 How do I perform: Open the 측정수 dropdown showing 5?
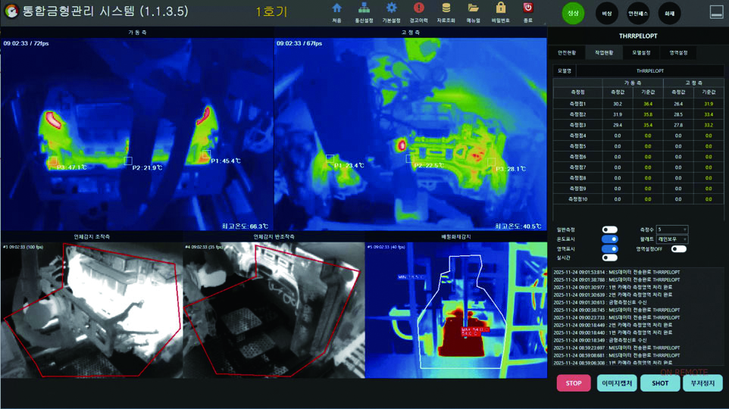pos(672,229)
